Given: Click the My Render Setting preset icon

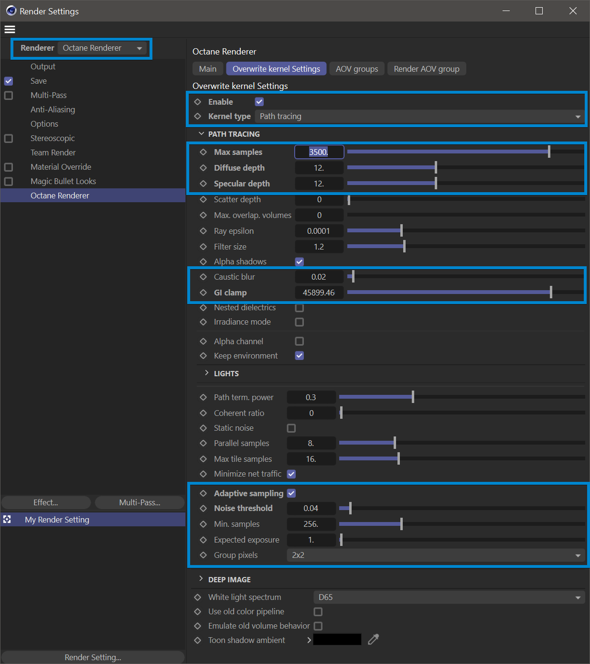Looking at the screenshot, I should (7, 520).
